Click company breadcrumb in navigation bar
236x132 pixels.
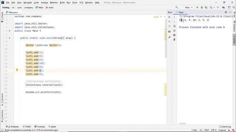[29, 7]
